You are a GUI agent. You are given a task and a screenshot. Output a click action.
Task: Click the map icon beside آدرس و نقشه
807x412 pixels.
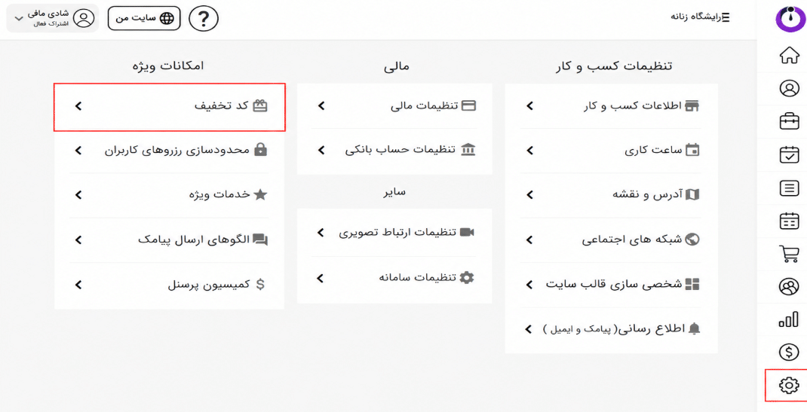(693, 195)
